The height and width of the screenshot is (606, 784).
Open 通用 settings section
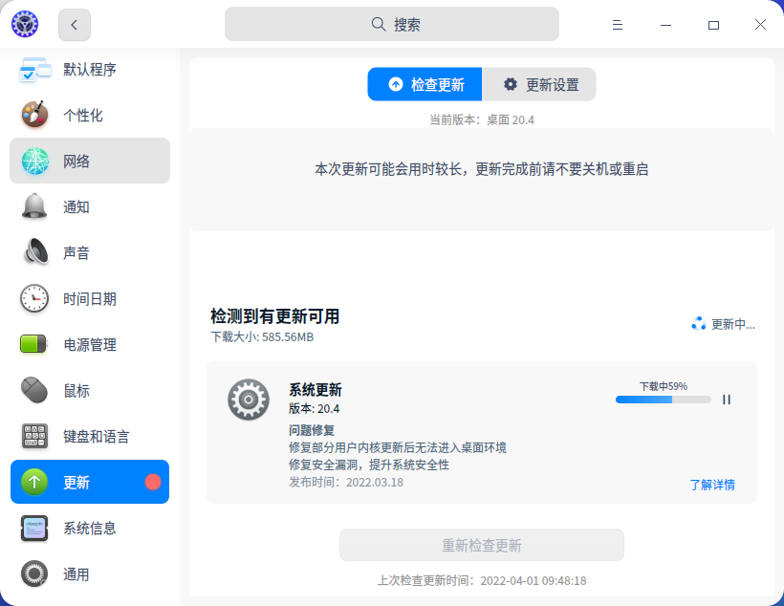click(90, 574)
